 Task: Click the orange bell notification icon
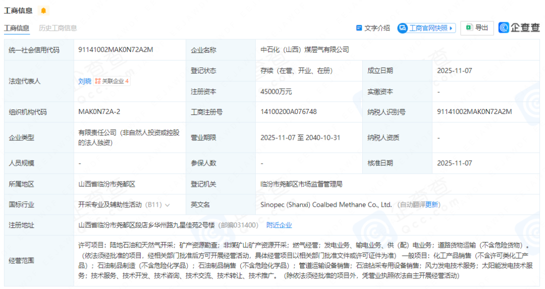click(x=43, y=11)
